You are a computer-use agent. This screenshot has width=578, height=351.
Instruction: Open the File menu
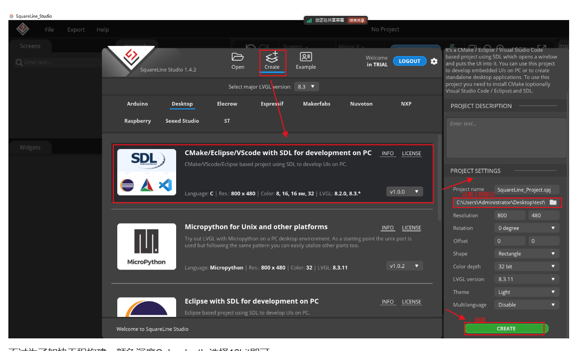point(50,29)
